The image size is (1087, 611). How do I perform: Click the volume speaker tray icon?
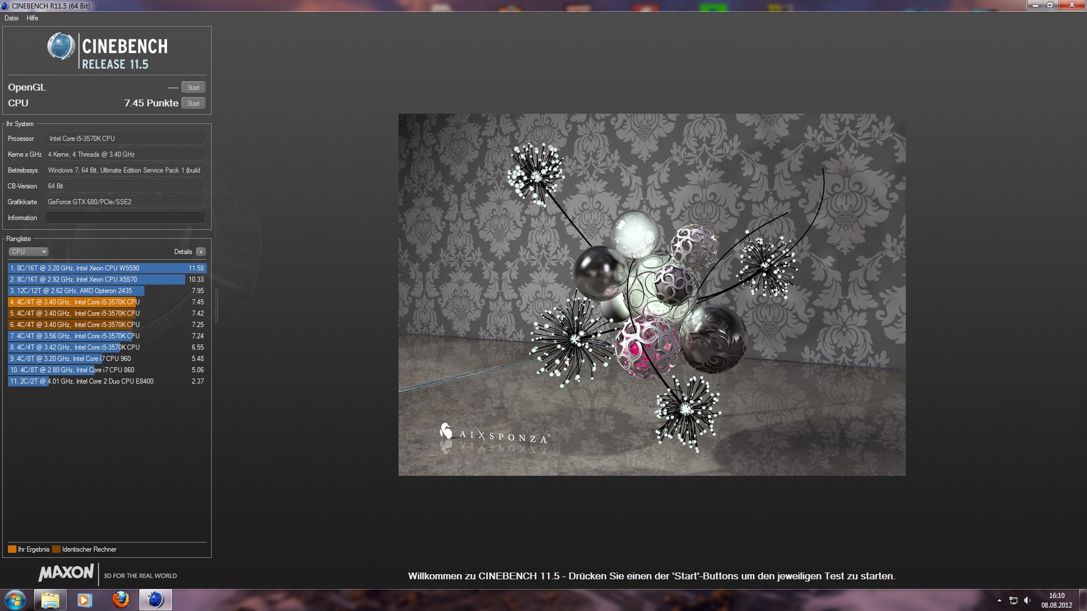[x=1027, y=600]
